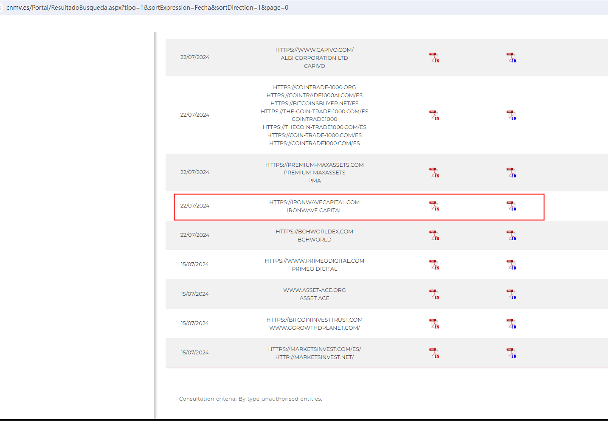This screenshot has height=421, width=608.
Task: Open Spanish PDF for Cointrade1000 warning
Action: point(434,115)
